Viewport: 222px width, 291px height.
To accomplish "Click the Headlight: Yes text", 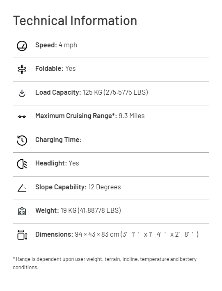I will (x=57, y=163).
